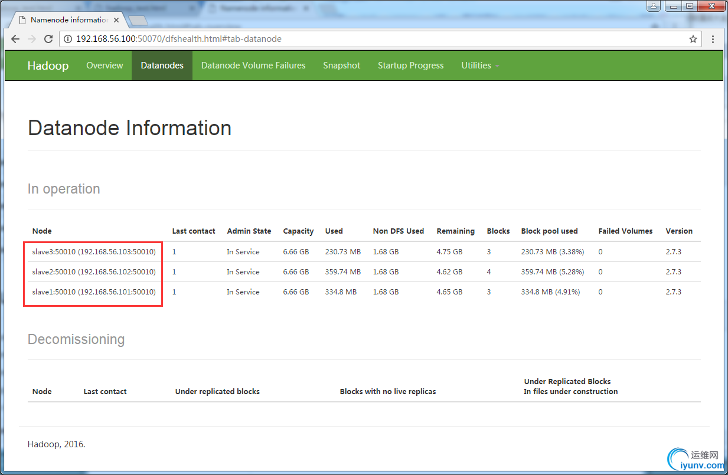
Task: Click the Version column header
Action: tap(679, 231)
